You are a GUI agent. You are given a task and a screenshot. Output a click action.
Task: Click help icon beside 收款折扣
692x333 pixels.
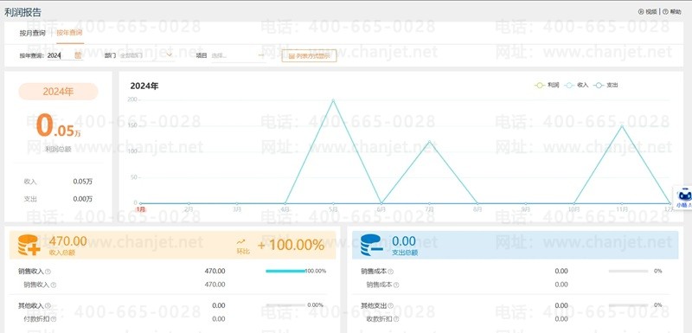(396, 319)
